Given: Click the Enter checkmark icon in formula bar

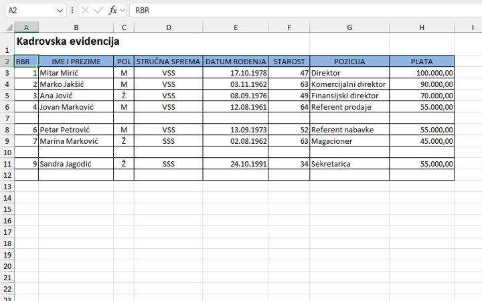Looking at the screenshot, I should pyautogui.click(x=98, y=11).
